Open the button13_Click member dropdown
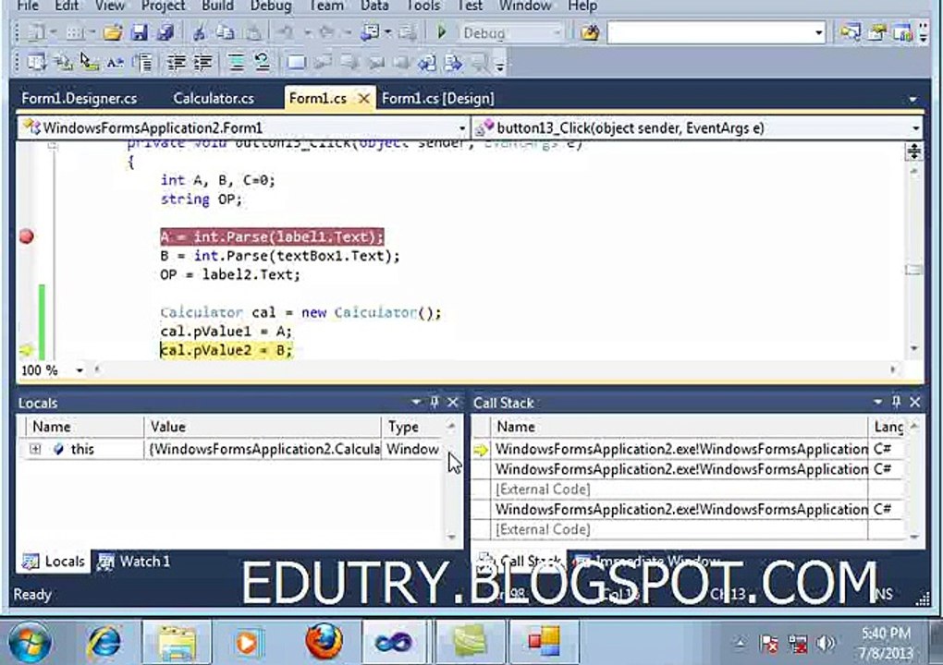This screenshot has width=943, height=665. click(x=916, y=128)
